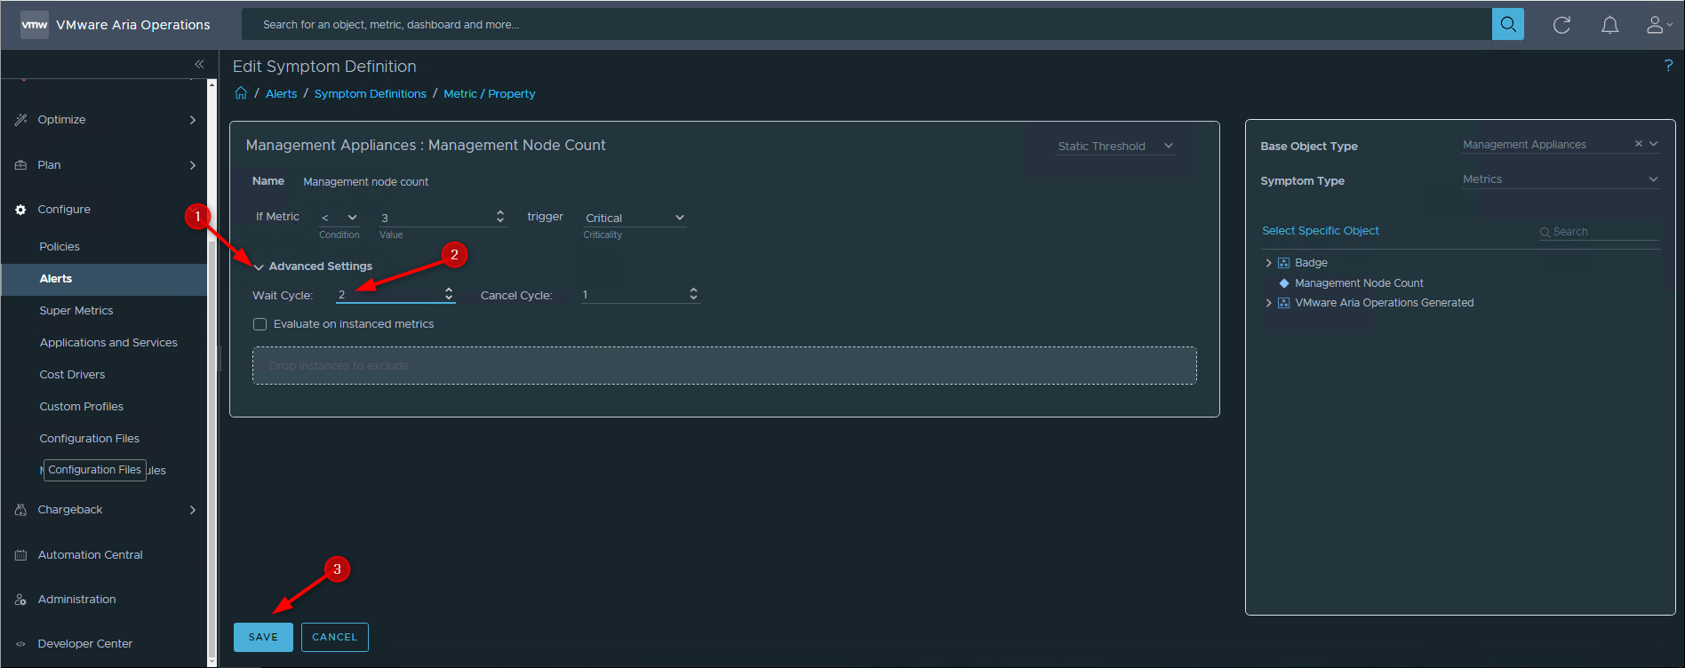The image size is (1685, 668).
Task: Click the help question mark icon
Action: tap(1668, 66)
